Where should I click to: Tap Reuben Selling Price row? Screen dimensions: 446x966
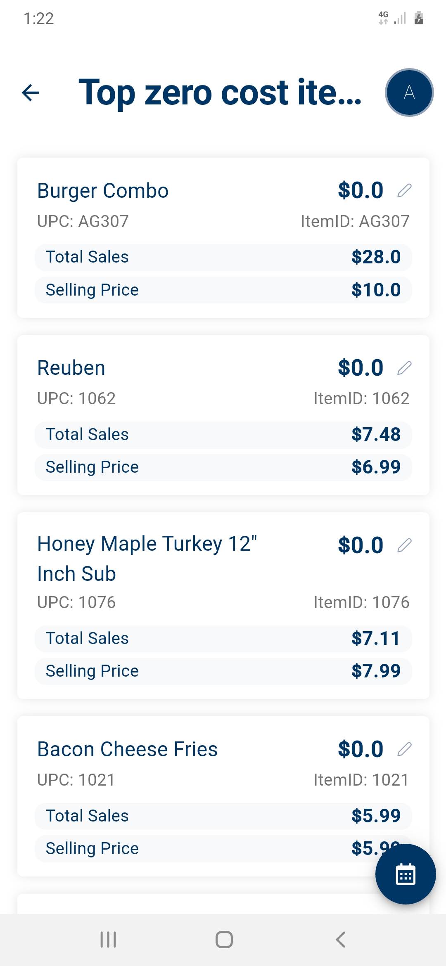223,467
